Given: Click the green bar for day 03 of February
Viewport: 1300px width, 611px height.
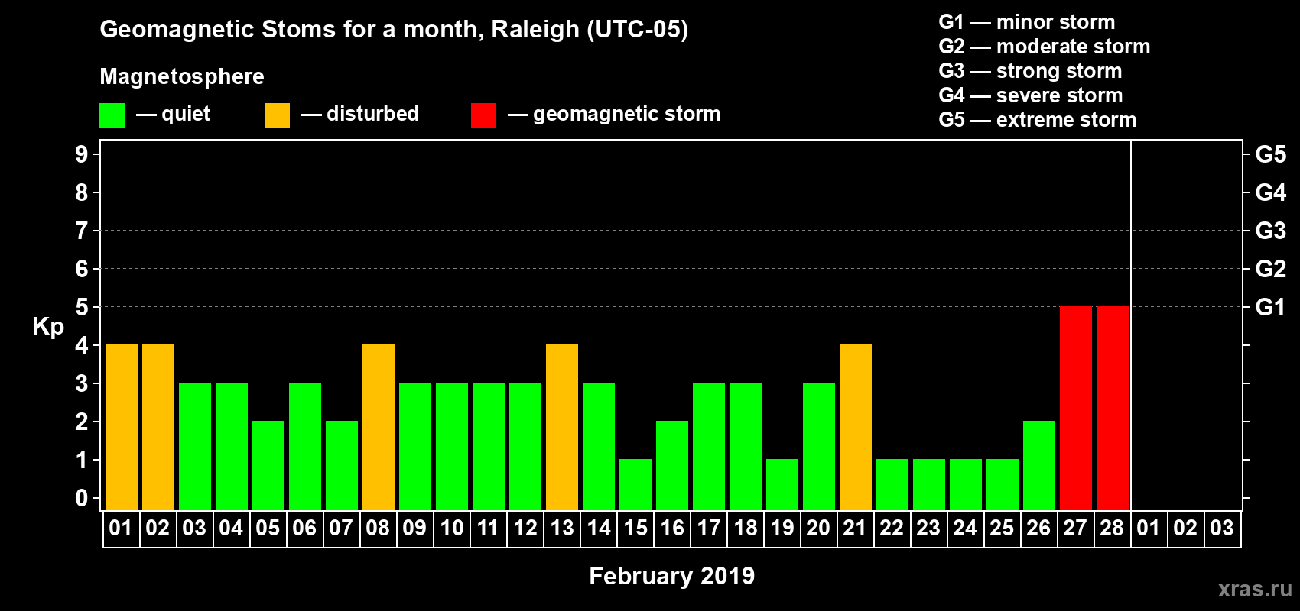Looking at the screenshot, I should (195, 447).
